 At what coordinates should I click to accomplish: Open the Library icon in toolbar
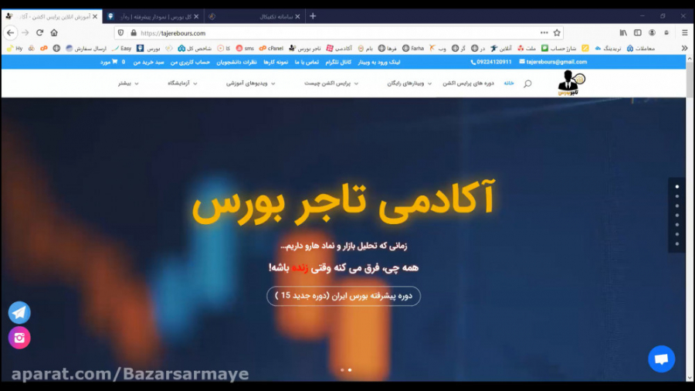click(623, 32)
